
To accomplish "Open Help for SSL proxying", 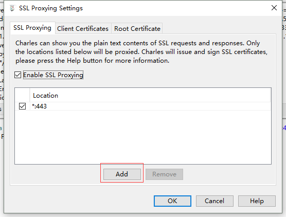I will pos(257,201).
